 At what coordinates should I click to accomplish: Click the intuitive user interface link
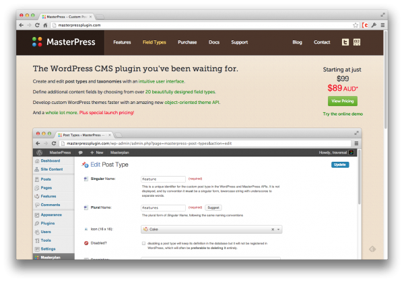pos(162,81)
